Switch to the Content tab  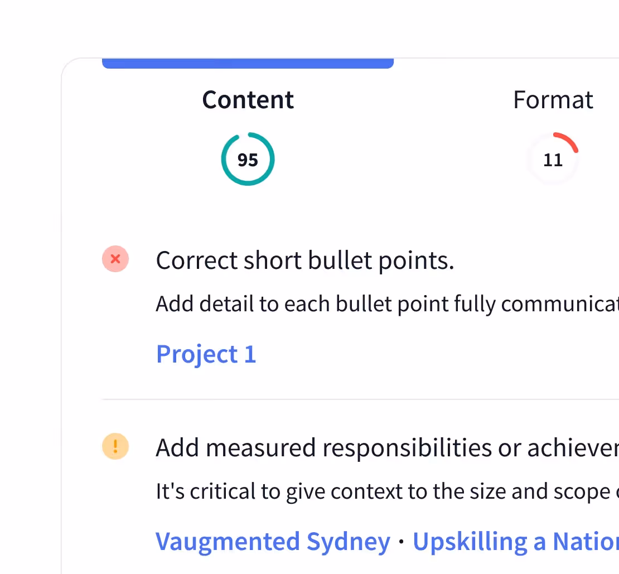tap(248, 100)
